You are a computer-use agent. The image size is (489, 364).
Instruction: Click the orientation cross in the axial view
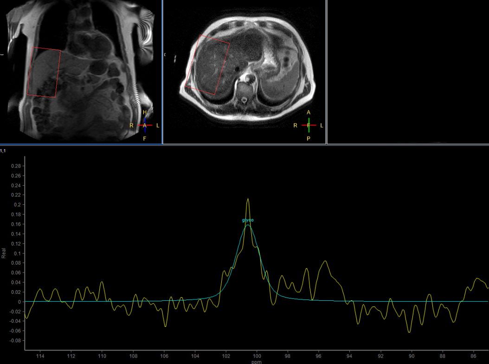pyautogui.click(x=309, y=125)
